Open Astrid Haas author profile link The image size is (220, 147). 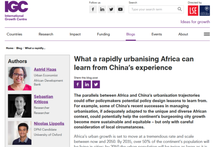(45, 69)
